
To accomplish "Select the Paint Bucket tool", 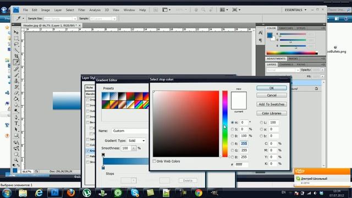I will coord(16,99).
